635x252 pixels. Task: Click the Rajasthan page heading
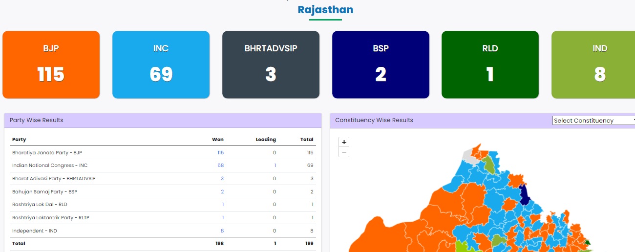[x=325, y=10]
